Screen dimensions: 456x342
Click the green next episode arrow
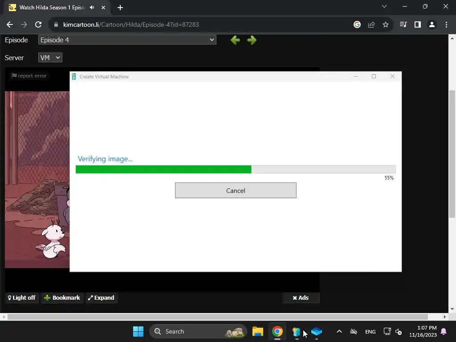(x=252, y=40)
